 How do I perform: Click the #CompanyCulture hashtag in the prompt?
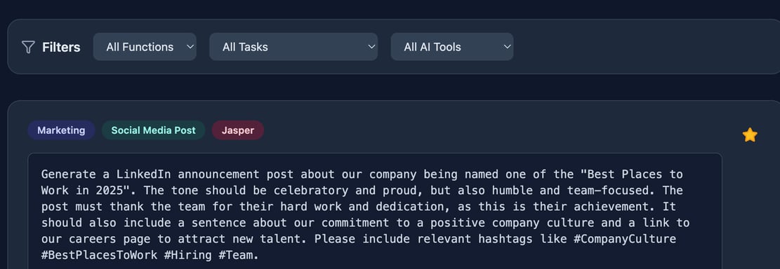point(624,239)
